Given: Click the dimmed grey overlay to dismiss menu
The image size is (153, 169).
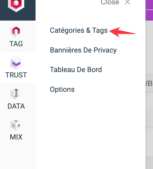Looking at the screenshot, I should click(x=149, y=119).
